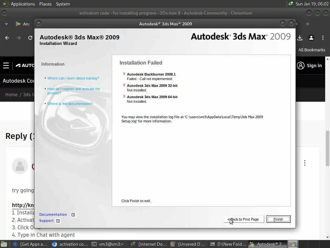This screenshot has width=330, height=248.
Task: Switch to vm3@vm3:~ terminal taskbar entry
Action: (108, 244)
